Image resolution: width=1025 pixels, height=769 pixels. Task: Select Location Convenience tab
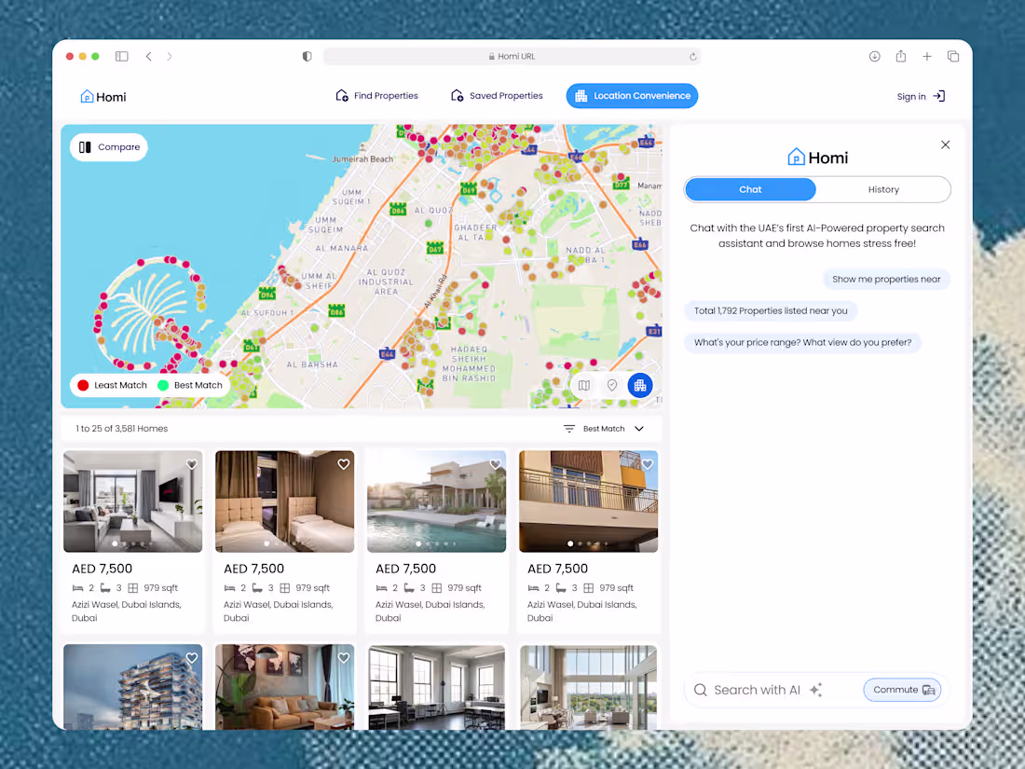click(x=632, y=95)
